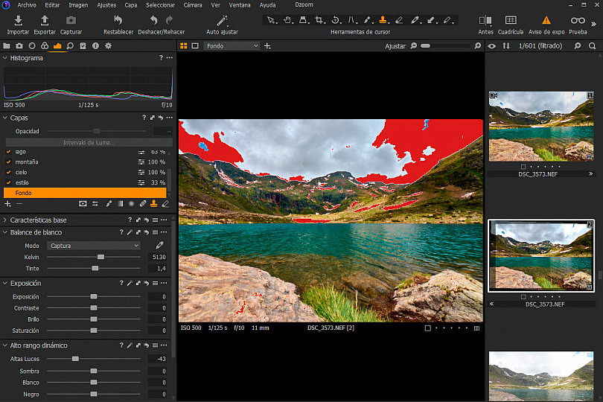Click the Exportar toolbar icon
The height and width of the screenshot is (402, 603).
45,20
